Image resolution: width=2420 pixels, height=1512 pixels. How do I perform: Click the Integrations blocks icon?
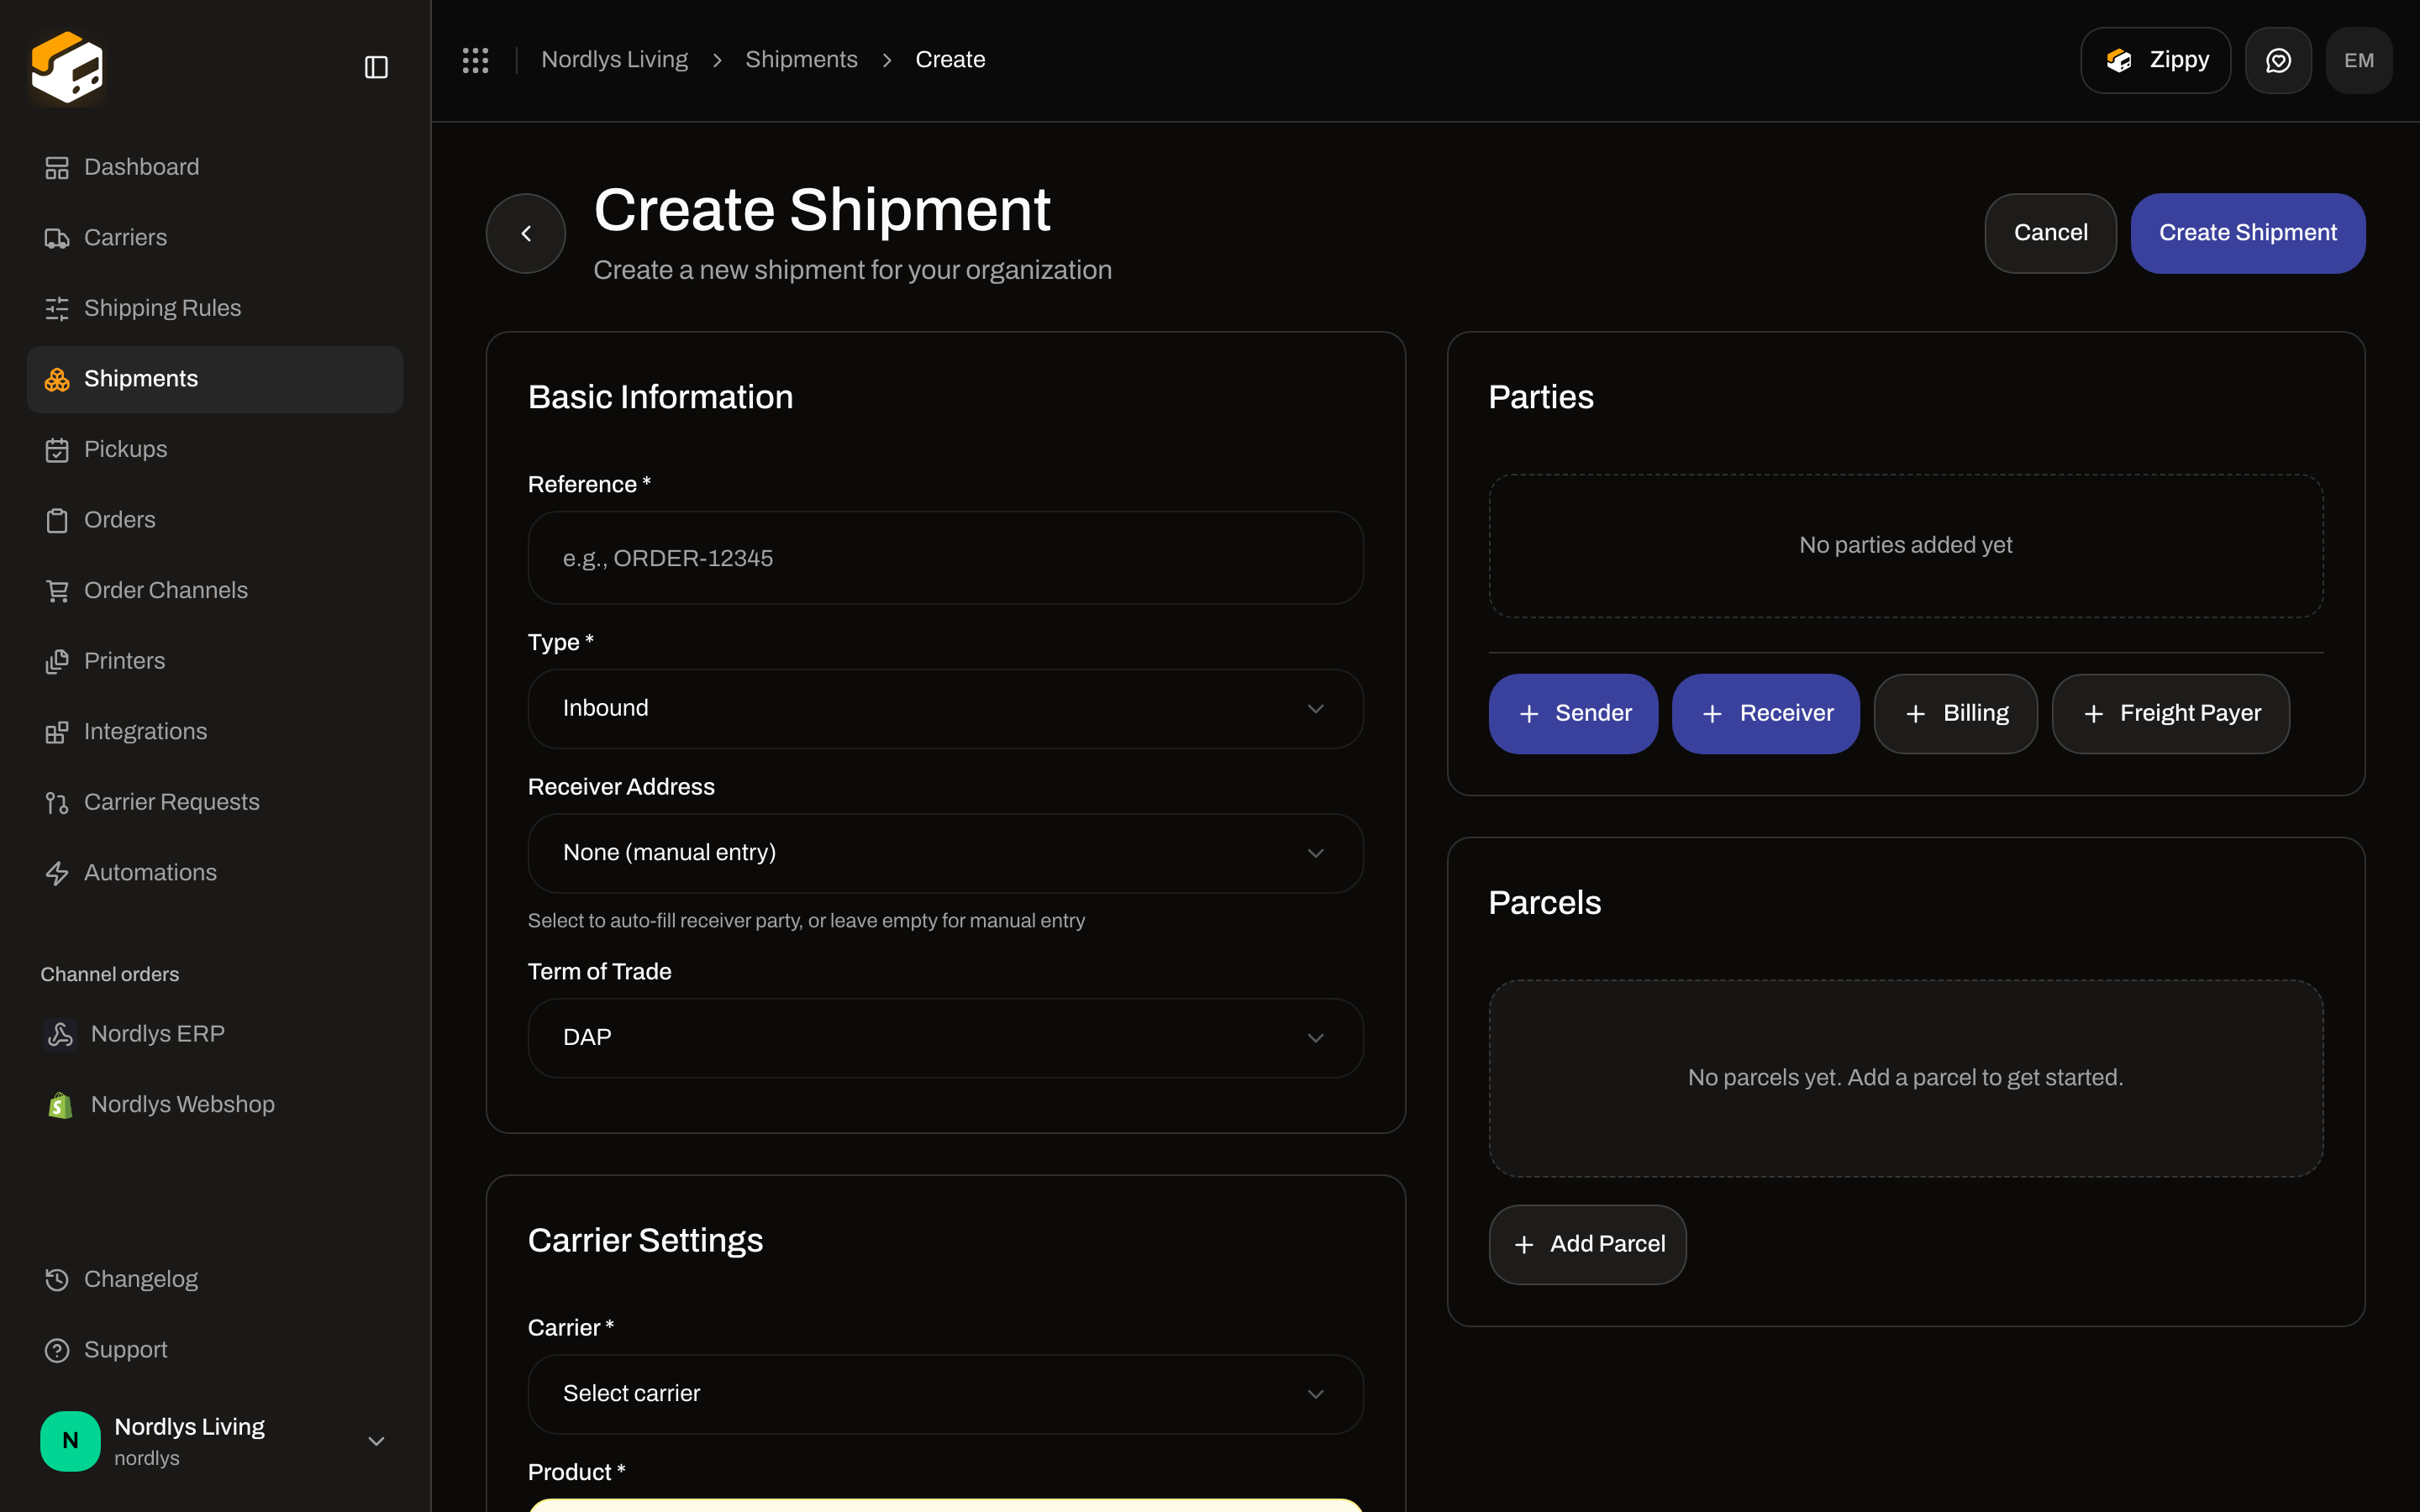57,732
